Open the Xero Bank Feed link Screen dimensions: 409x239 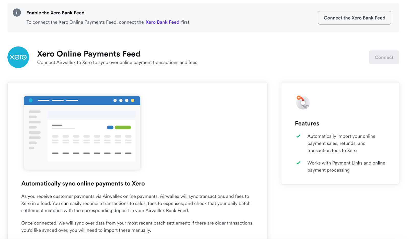tap(162, 22)
